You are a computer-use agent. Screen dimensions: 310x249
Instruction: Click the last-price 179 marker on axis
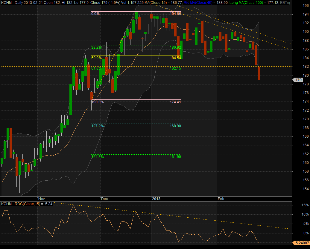point(297,80)
